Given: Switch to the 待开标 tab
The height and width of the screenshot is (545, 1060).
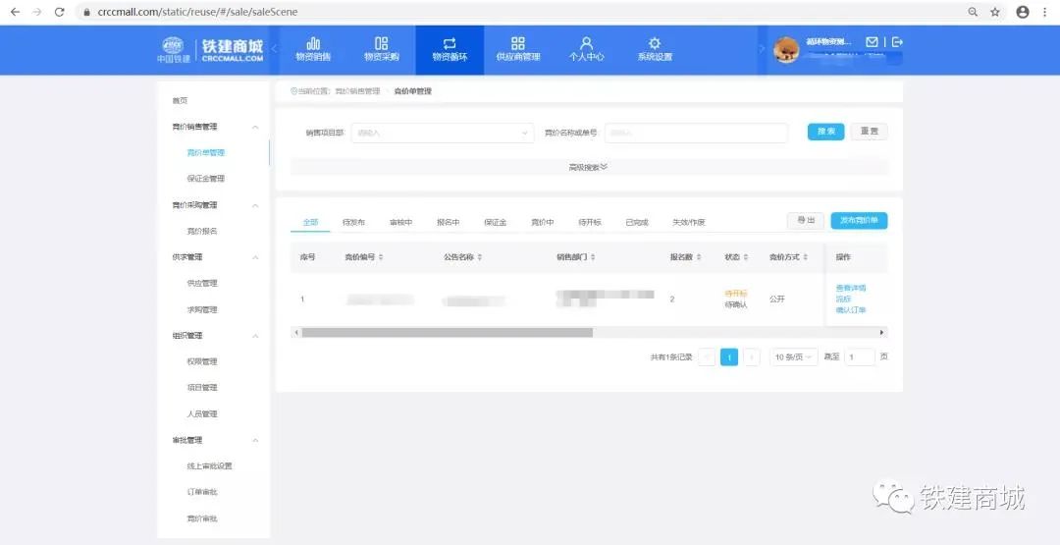Looking at the screenshot, I should pos(590,223).
